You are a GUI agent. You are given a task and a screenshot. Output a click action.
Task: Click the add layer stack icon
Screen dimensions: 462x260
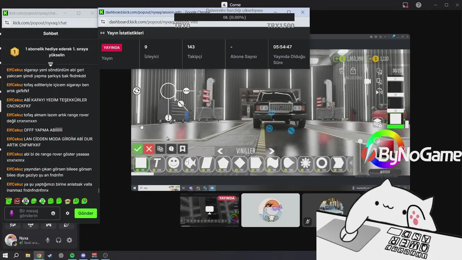point(378,123)
